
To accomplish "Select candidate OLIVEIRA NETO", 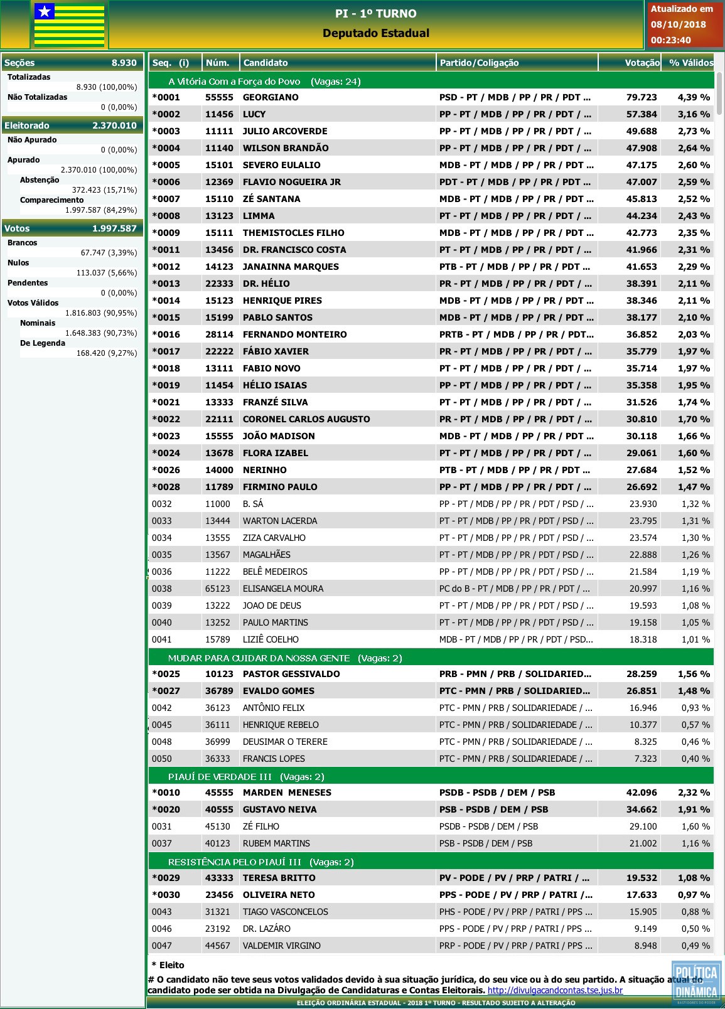I will pos(431,895).
